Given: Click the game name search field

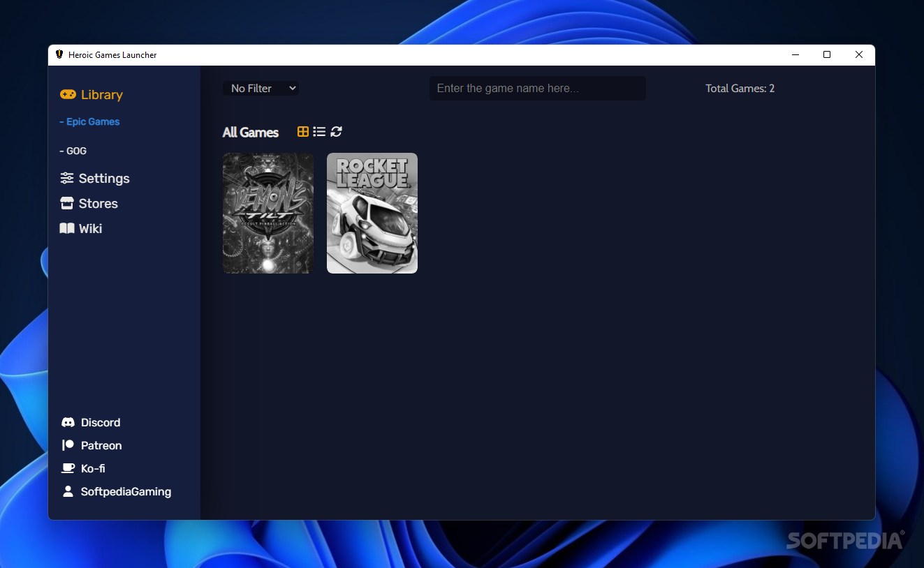Looking at the screenshot, I should click(x=537, y=88).
